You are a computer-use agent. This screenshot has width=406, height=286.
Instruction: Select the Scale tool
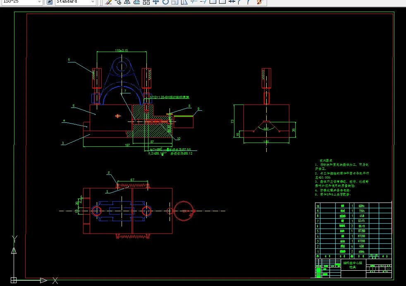(175, 2)
